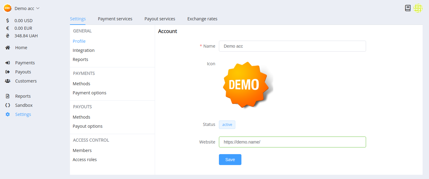This screenshot has height=179, width=429.
Task: Click the Payouts arrow-out icon
Action: coord(8,72)
